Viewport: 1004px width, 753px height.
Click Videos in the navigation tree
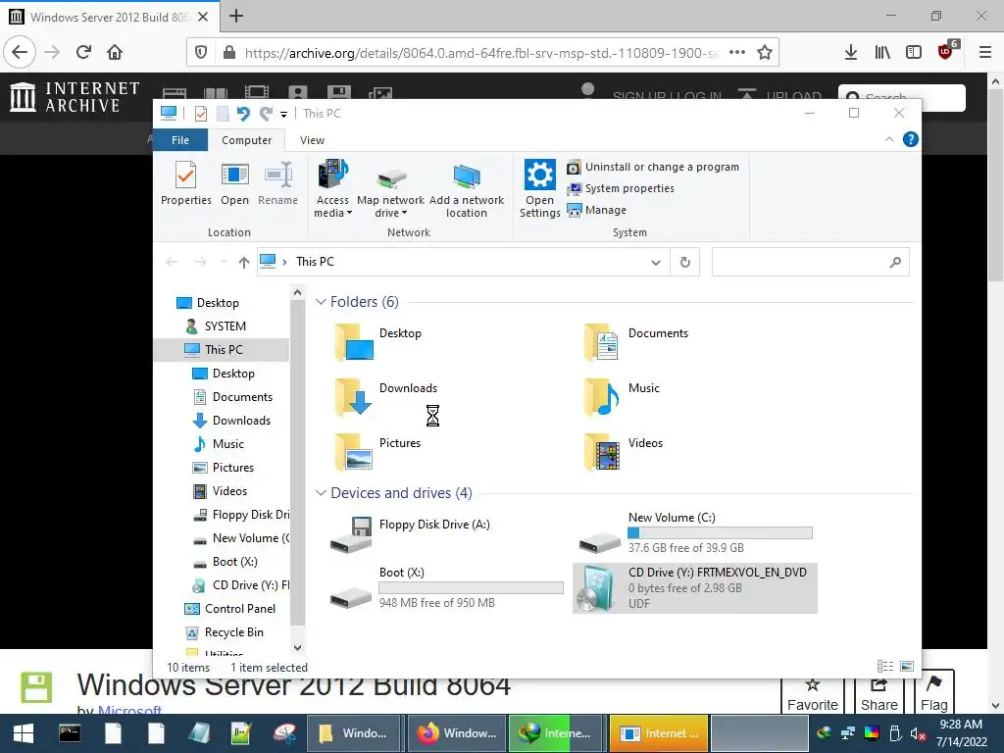tap(229, 491)
